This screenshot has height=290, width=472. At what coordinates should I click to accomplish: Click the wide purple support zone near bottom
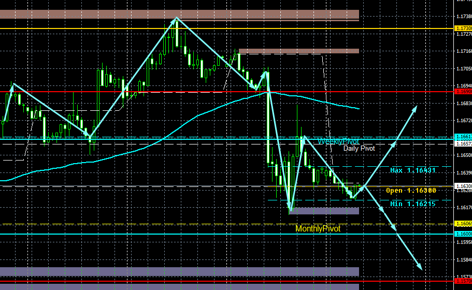pyautogui.click(x=179, y=272)
